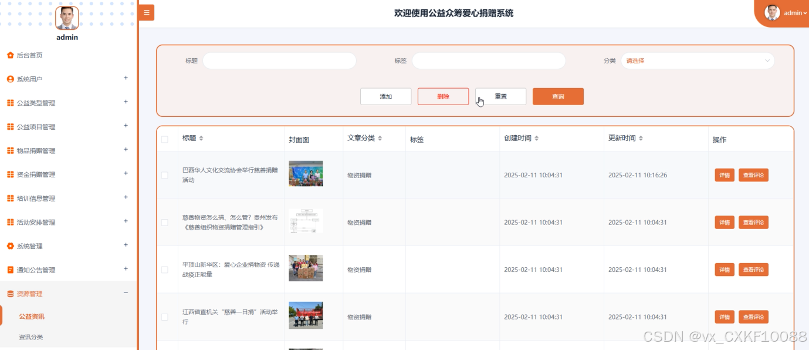Open 查看评论 for 平顶山新华区 row
Screen dimensions: 809x350
point(753,270)
